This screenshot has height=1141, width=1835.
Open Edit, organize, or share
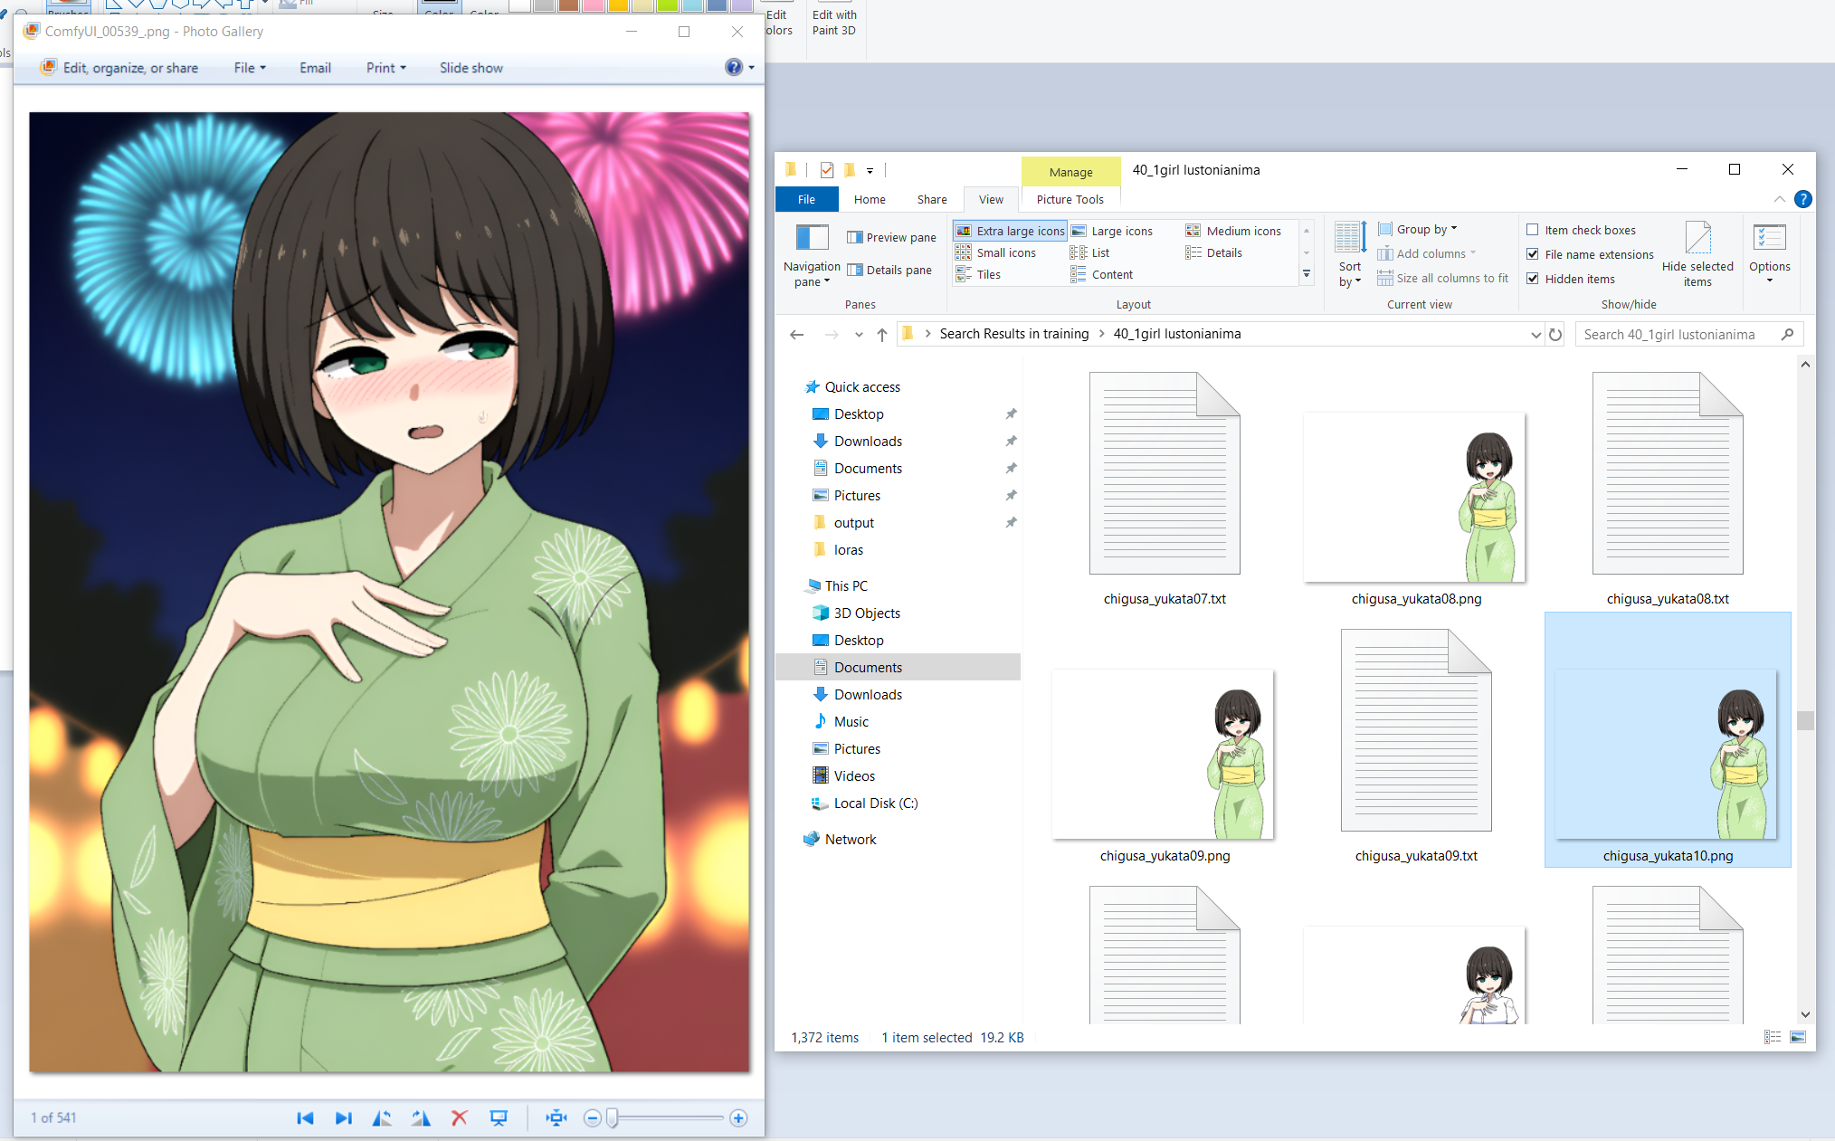[119, 68]
